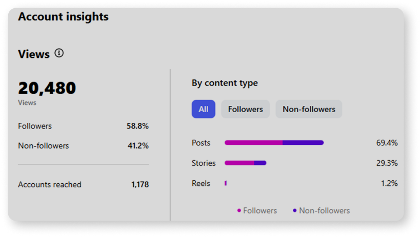Screen dimensions: 420x237
Task: Click the 20,480 total views number
Action: 47,88
